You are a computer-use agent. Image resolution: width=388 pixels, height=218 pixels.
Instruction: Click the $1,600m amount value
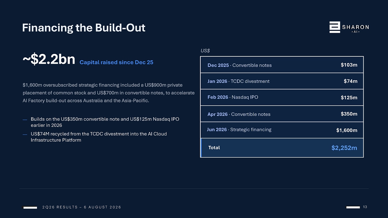[x=347, y=130]
